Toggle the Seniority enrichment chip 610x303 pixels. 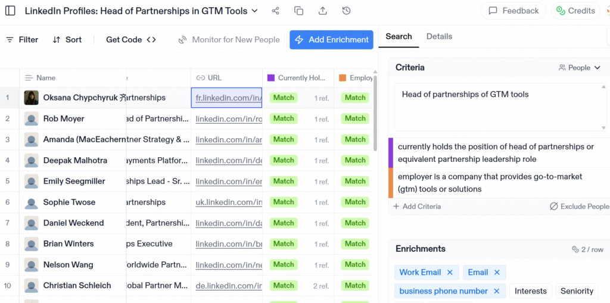577,291
